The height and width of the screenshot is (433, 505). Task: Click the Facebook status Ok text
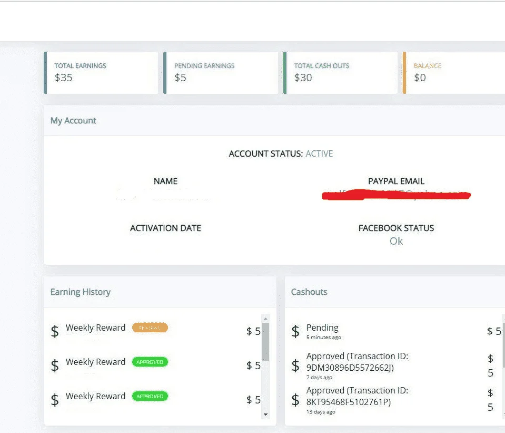coord(396,241)
